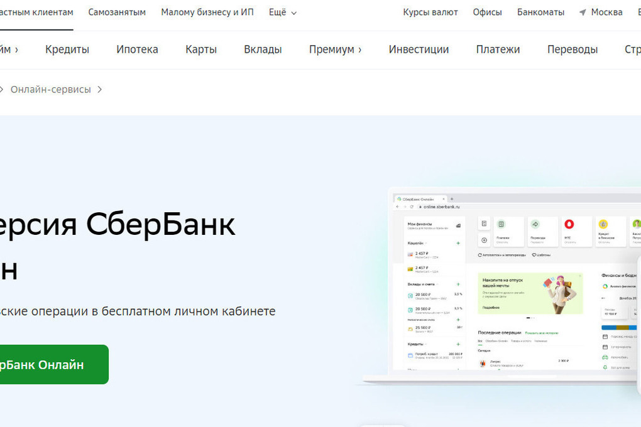Image resolution: width=641 pixels, height=427 pixels.
Task: Open Переводы menu item
Action: [x=573, y=50]
